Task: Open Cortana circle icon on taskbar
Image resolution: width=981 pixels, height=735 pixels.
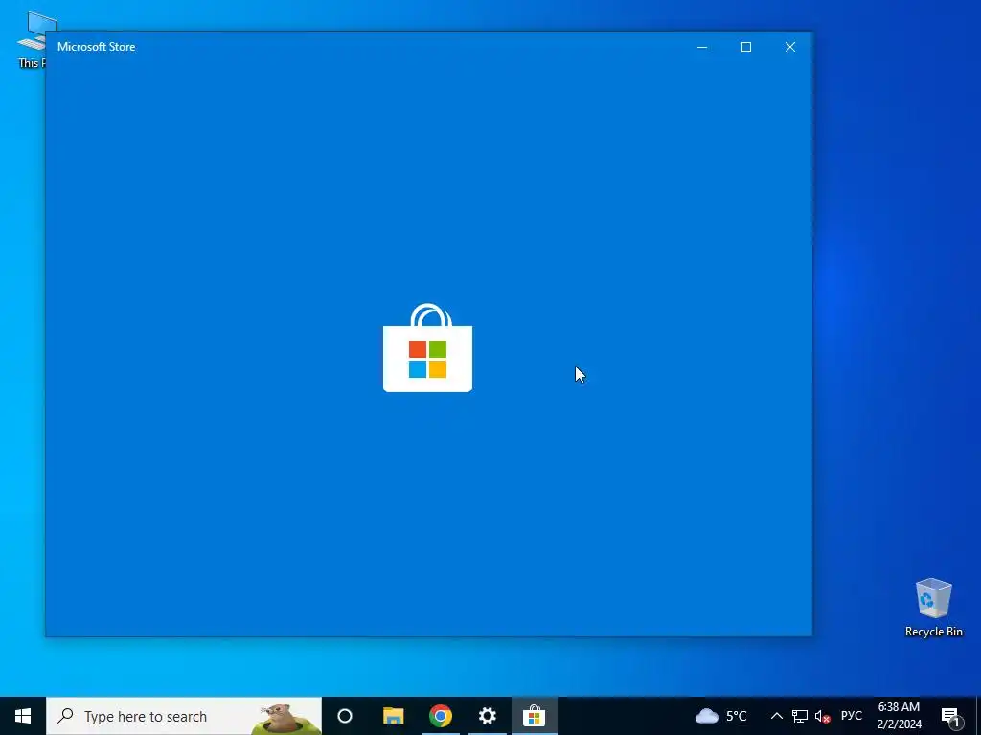Action: click(x=345, y=716)
